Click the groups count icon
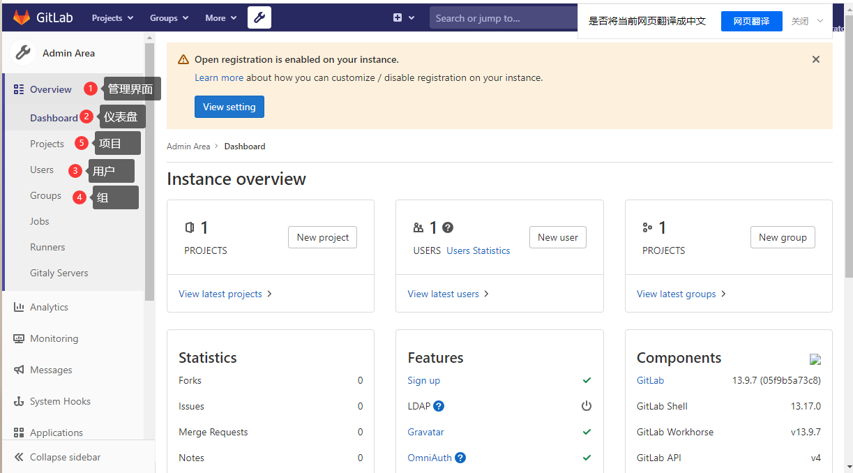The width and height of the screenshot is (853, 473). point(647,227)
